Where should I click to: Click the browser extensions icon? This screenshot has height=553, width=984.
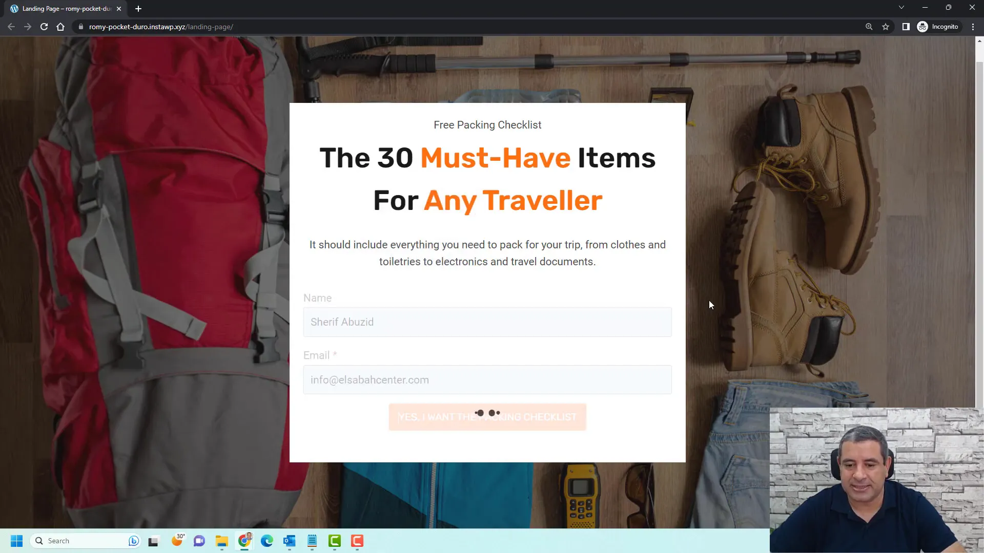[906, 26]
